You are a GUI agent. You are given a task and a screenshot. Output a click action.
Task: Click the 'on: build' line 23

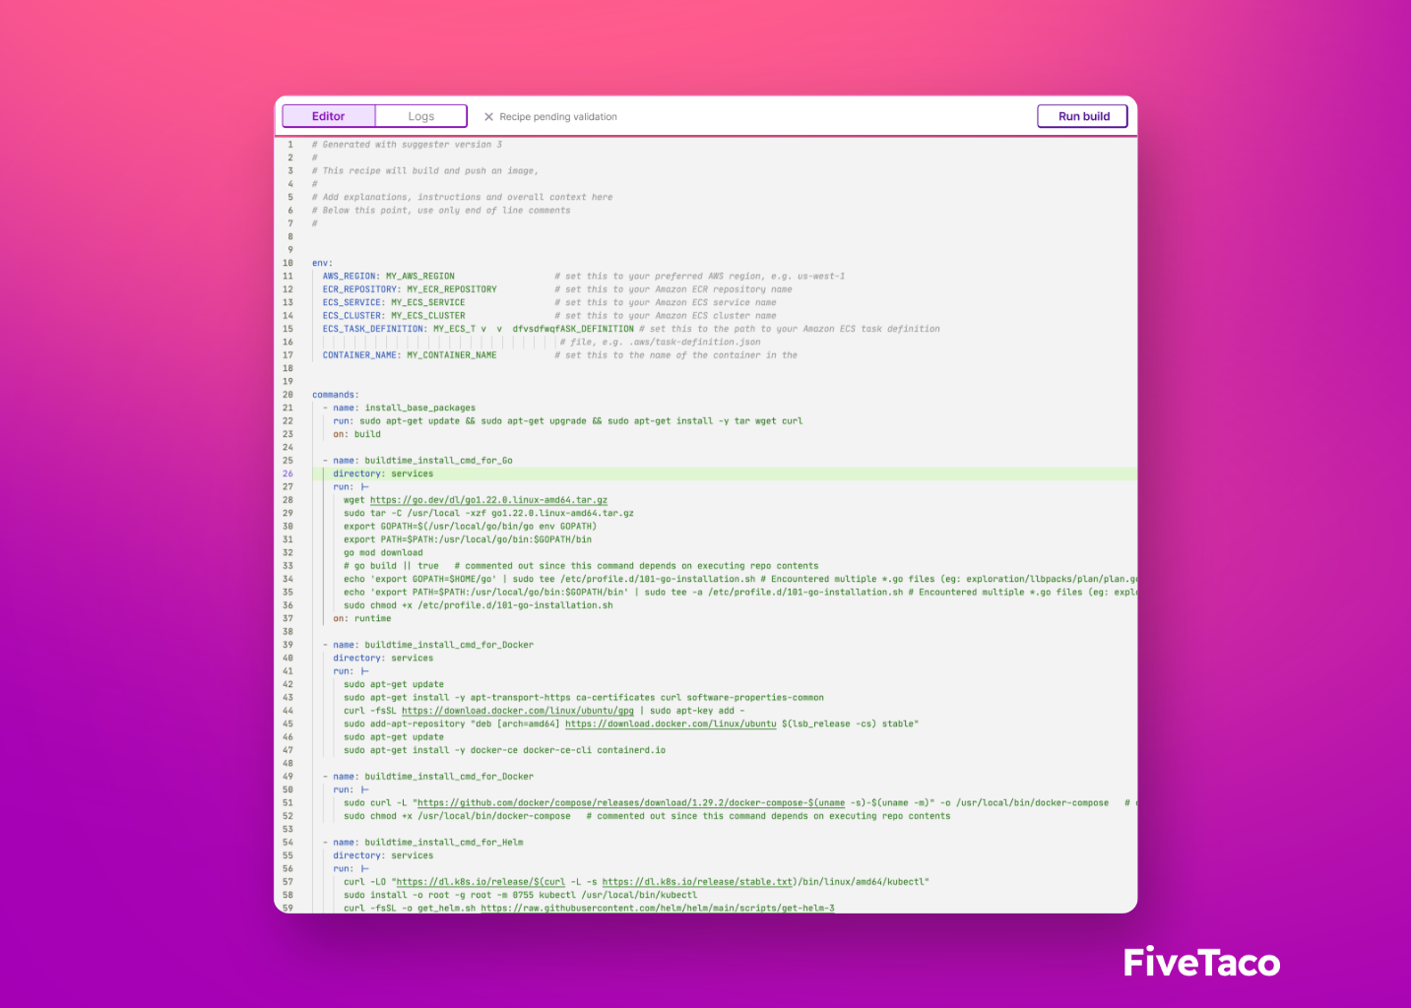click(356, 434)
